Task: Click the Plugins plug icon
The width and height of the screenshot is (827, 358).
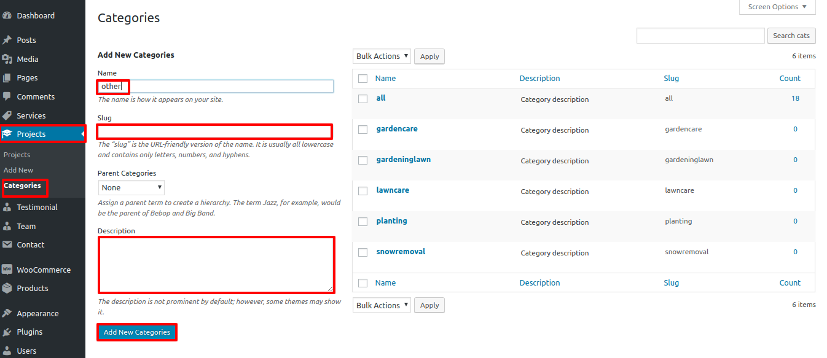Action: tap(7, 332)
